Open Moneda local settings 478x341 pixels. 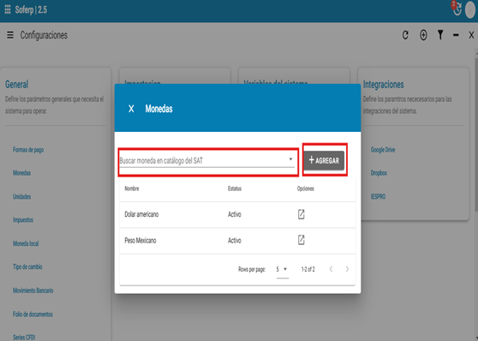(x=26, y=243)
